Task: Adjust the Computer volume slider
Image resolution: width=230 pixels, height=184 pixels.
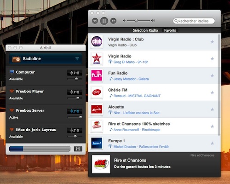Action: [x=75, y=79]
